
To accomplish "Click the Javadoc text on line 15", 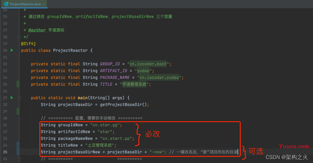I will click(100, 17).
